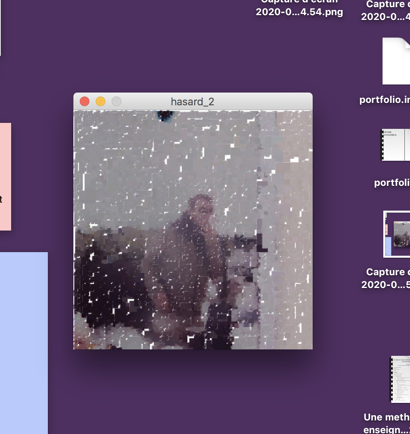Screen dimensions: 410x434
Task: Select the screenshot thumbnail above the Capture 2020-0…5 label
Action: [396, 234]
